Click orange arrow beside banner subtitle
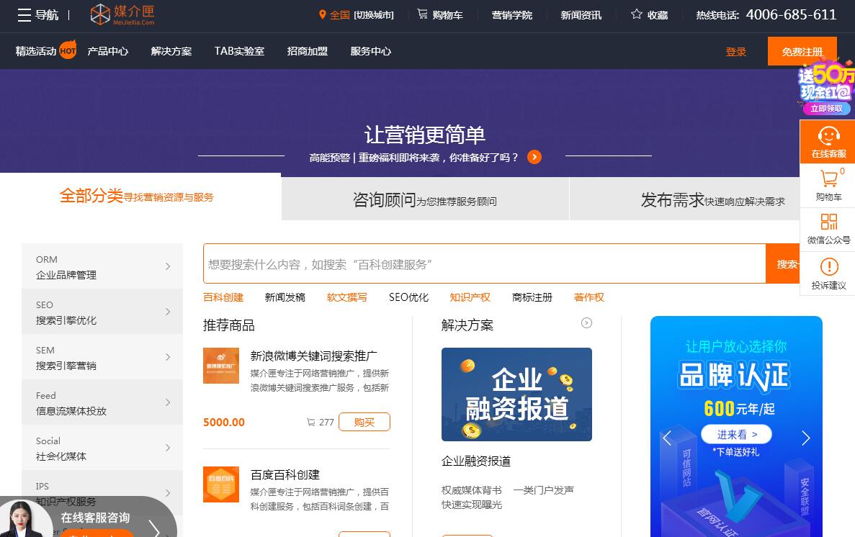 tap(534, 157)
